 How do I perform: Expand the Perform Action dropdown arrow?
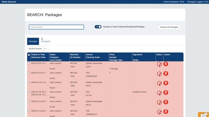coord(45,49)
